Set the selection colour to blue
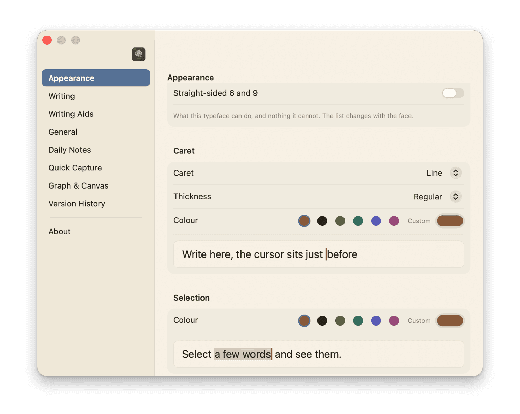Image resolution: width=520 pixels, height=414 pixels. (376, 321)
